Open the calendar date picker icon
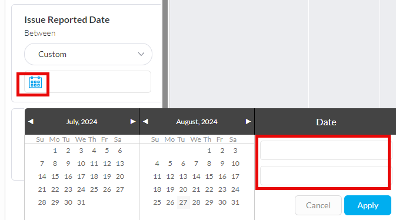This screenshot has height=220, width=396. pyautogui.click(x=35, y=82)
